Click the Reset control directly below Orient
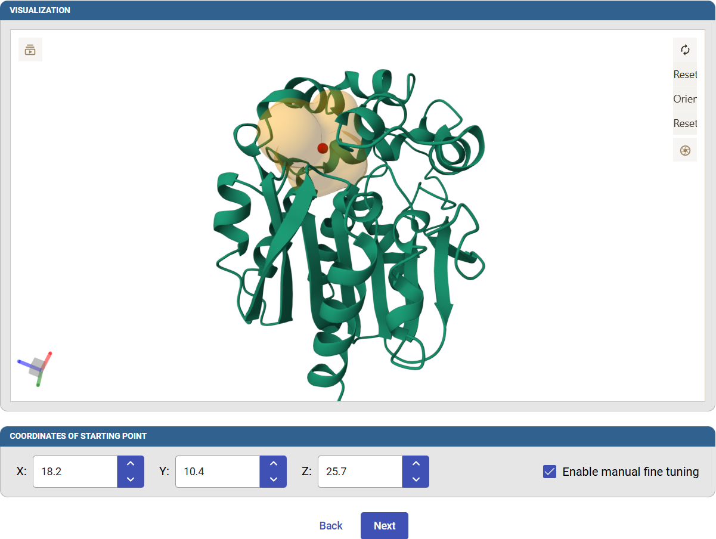 tap(685, 123)
